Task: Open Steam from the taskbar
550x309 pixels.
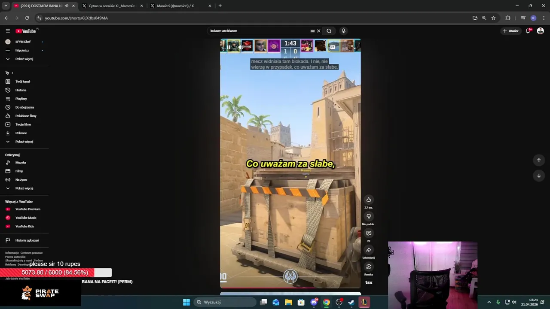Action: click(x=351, y=302)
